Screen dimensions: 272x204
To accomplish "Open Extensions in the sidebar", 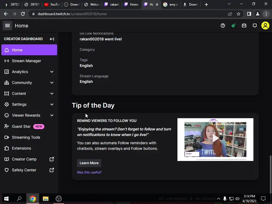I will [x=29, y=148].
